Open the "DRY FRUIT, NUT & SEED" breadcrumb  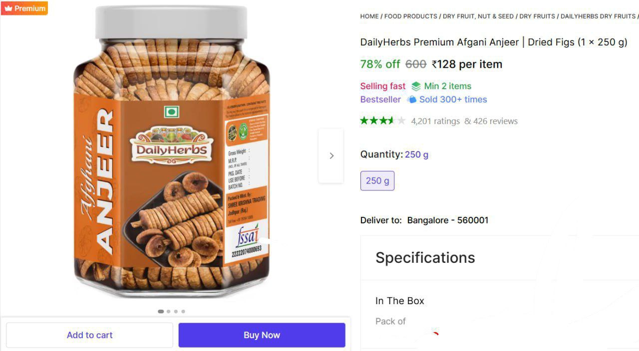pos(478,16)
